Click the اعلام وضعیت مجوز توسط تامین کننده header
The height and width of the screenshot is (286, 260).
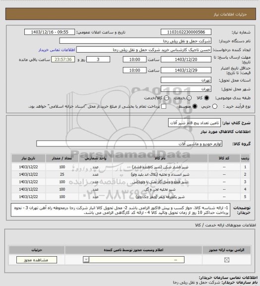[x=133, y=250]
